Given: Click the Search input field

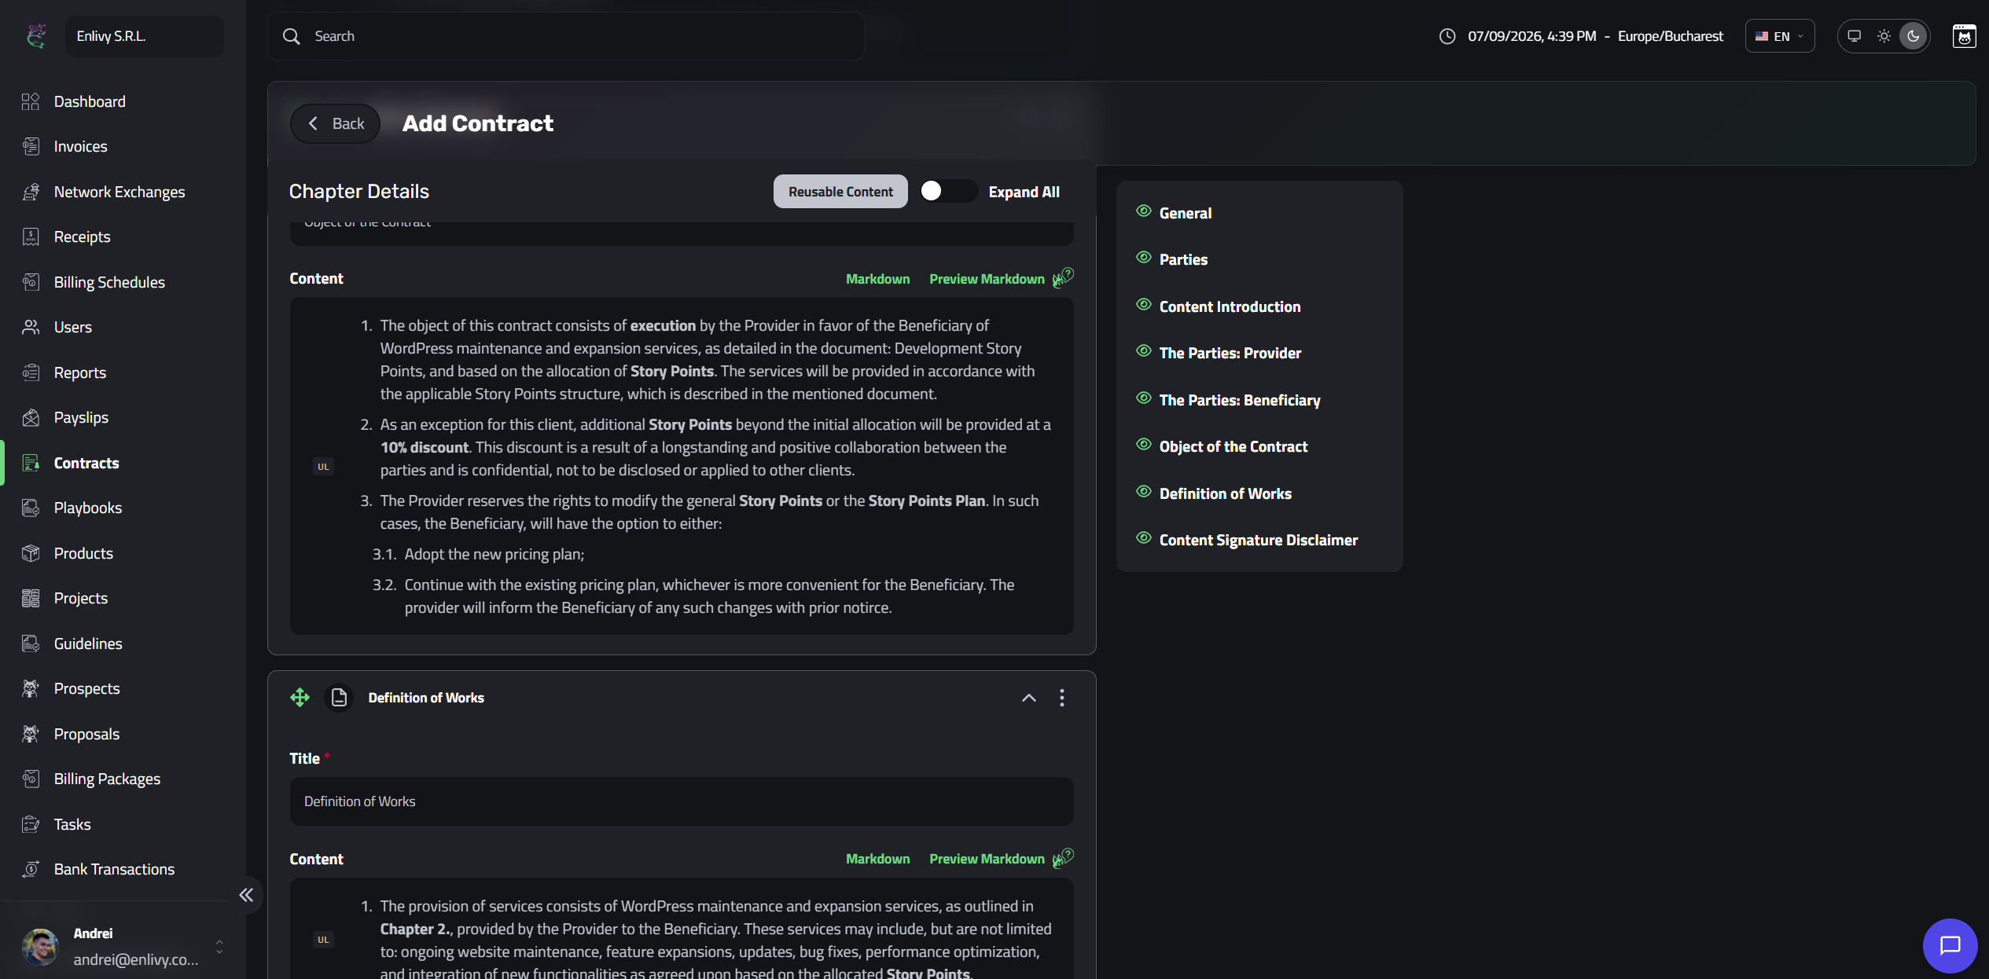Looking at the screenshot, I should [566, 36].
